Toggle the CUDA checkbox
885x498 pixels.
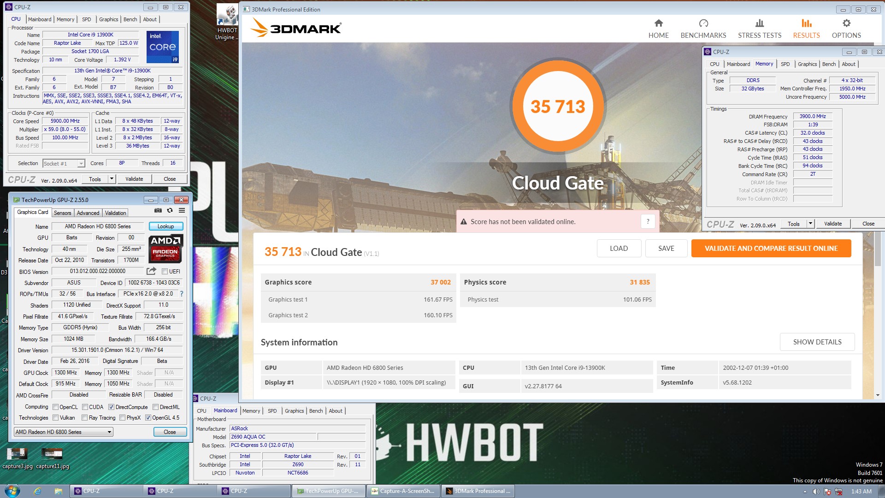click(x=85, y=407)
